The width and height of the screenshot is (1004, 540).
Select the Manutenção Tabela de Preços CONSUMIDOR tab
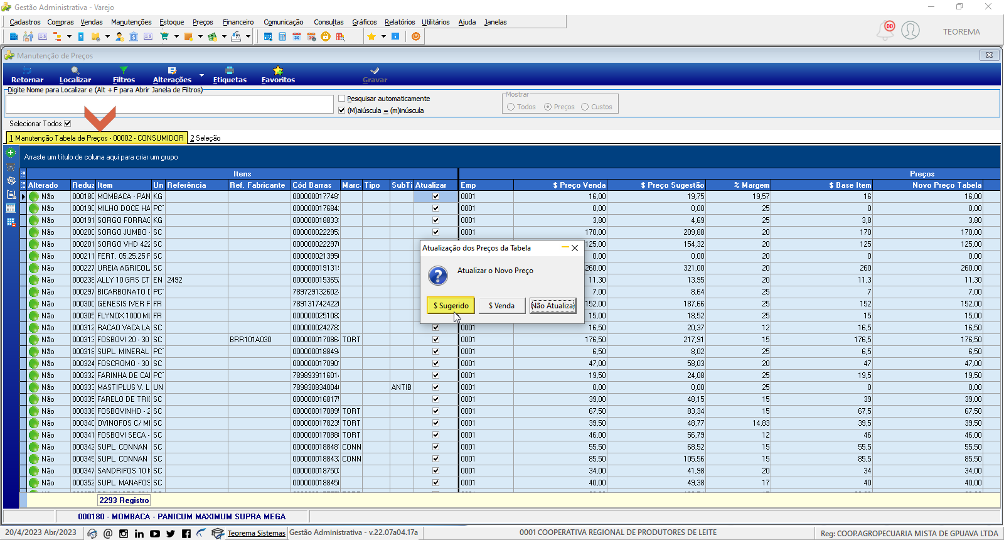pyautogui.click(x=97, y=138)
